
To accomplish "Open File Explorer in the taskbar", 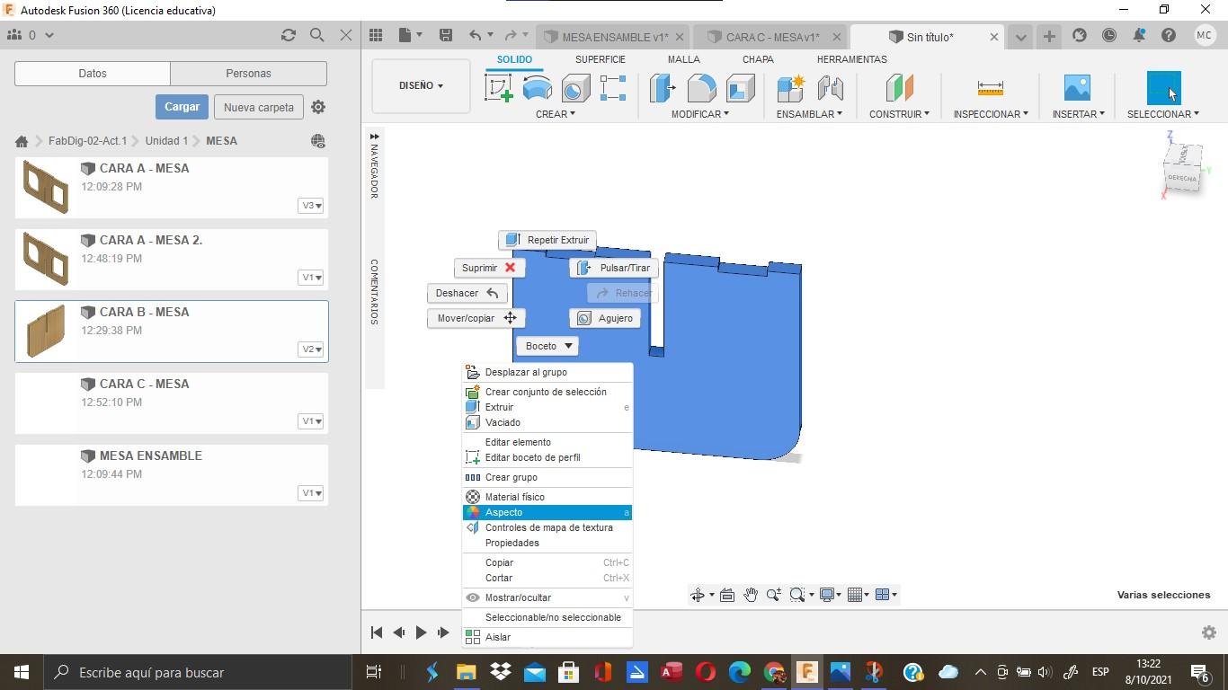I will click(466, 672).
